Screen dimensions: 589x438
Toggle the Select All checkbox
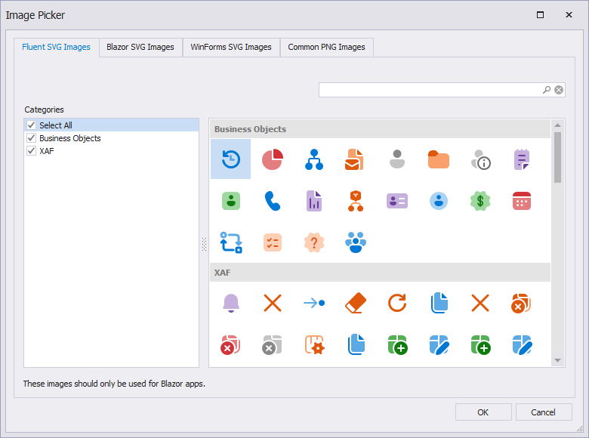(x=31, y=125)
